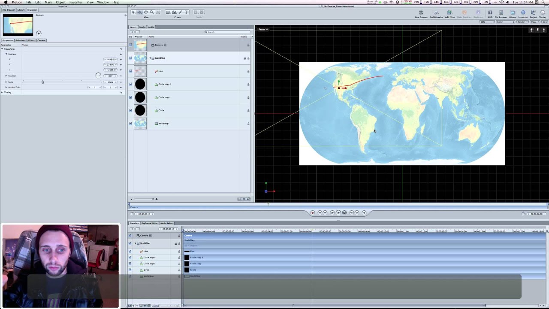The image size is (549, 309).
Task: Click the Record button in transport controls
Action: [312, 212]
